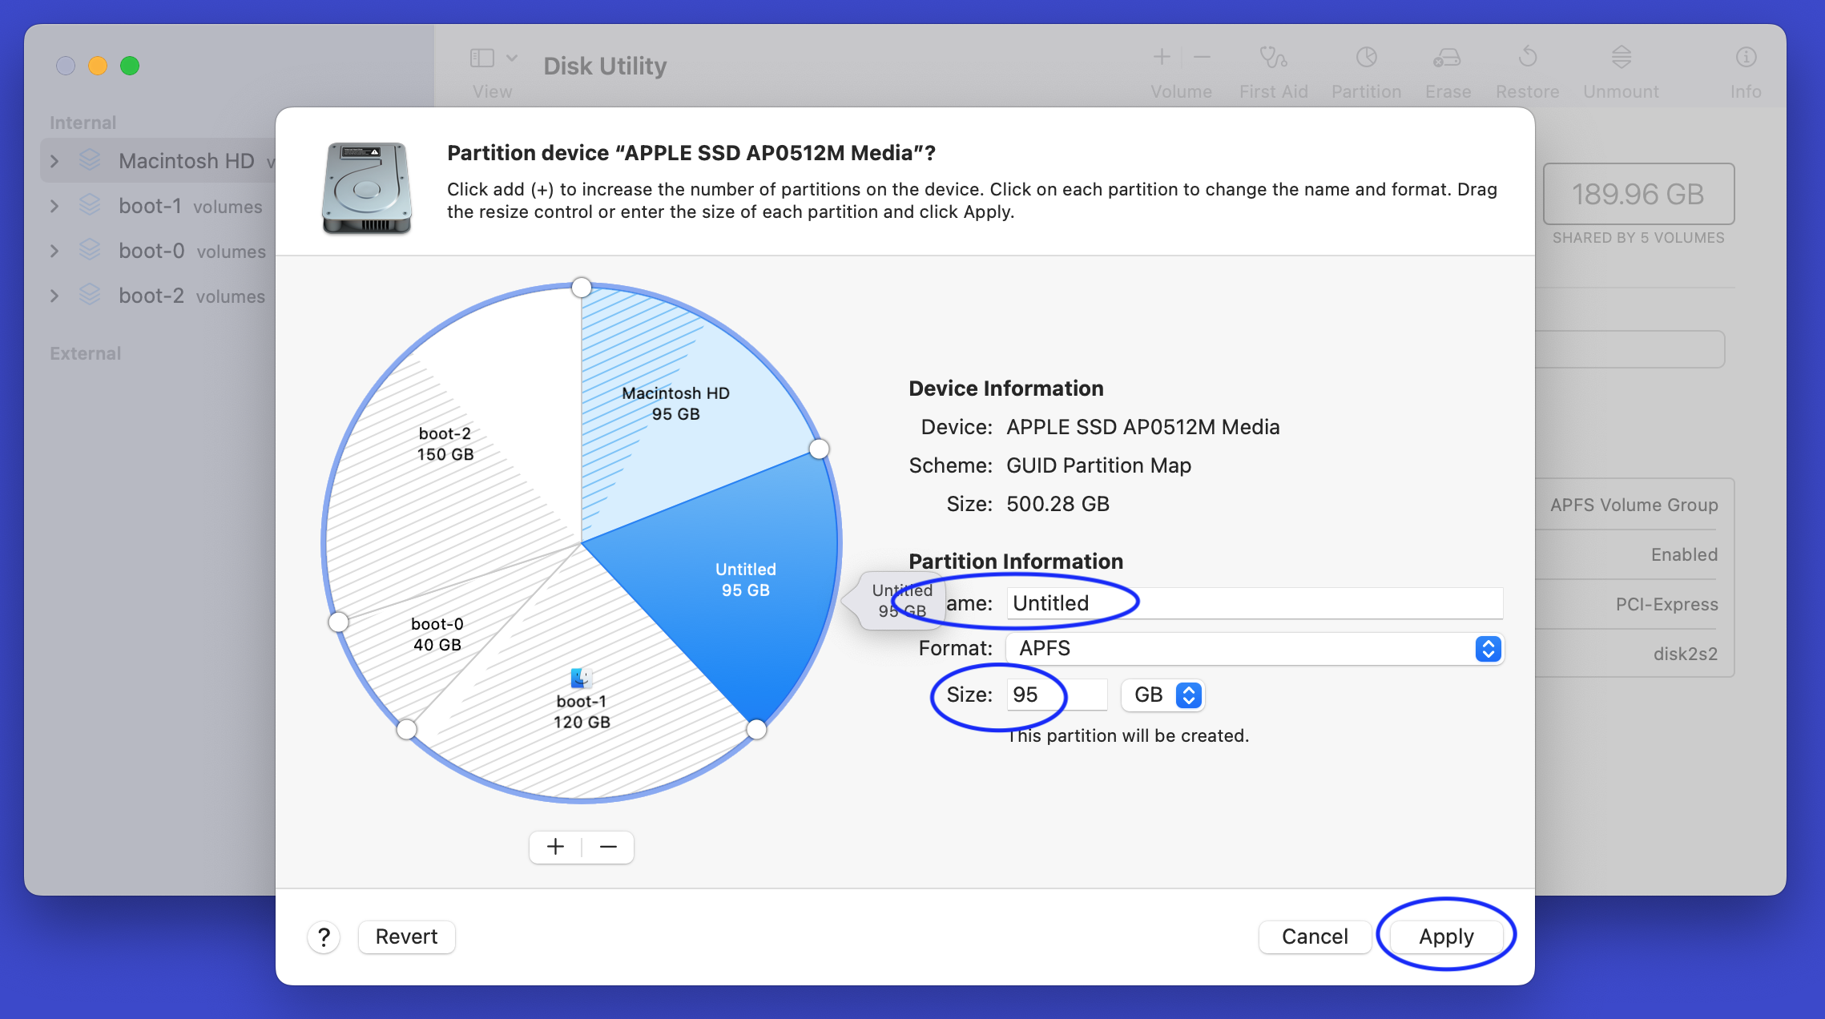Open the GB size unit dropdown
Screen dimensions: 1825x1019
point(1162,695)
